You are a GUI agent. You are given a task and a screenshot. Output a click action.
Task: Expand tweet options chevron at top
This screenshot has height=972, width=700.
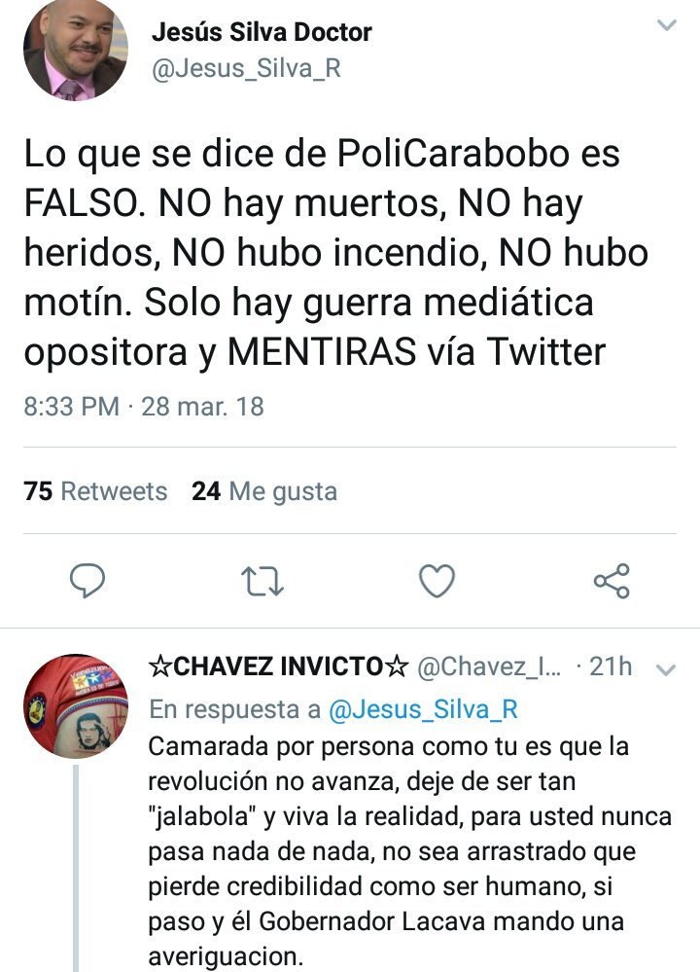(x=666, y=25)
